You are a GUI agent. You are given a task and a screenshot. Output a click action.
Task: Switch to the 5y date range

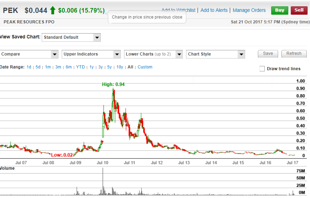pos(109,67)
